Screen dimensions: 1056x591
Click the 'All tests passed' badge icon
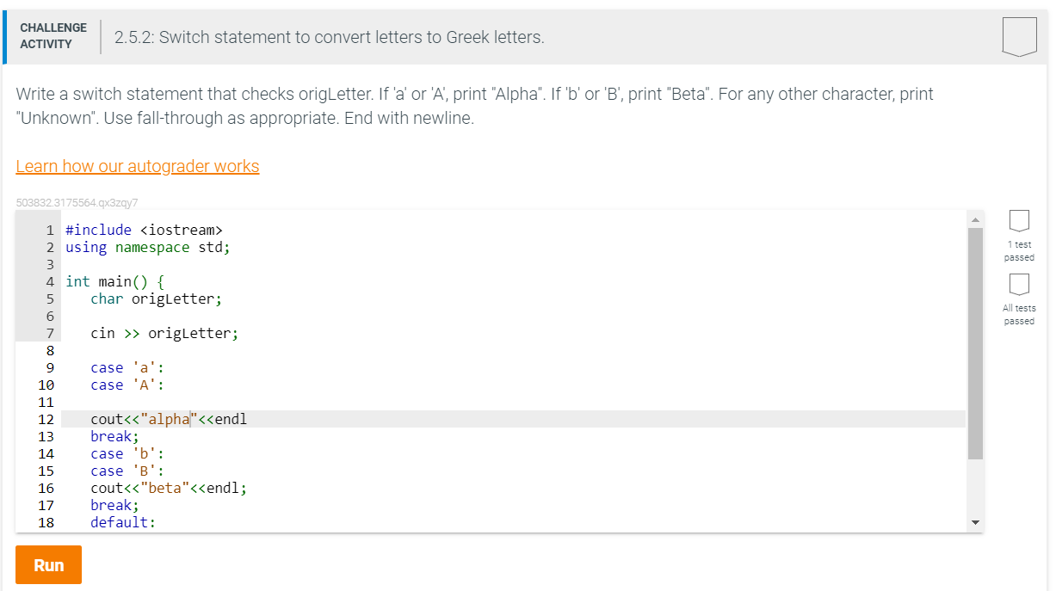(x=1019, y=286)
